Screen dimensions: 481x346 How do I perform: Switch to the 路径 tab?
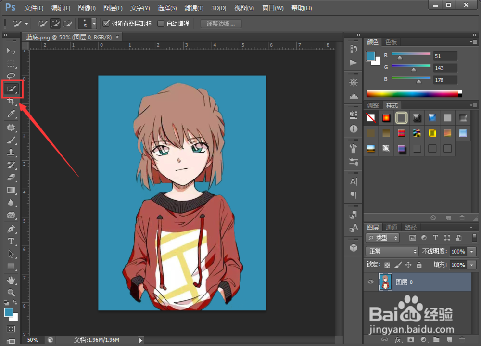[x=411, y=227]
